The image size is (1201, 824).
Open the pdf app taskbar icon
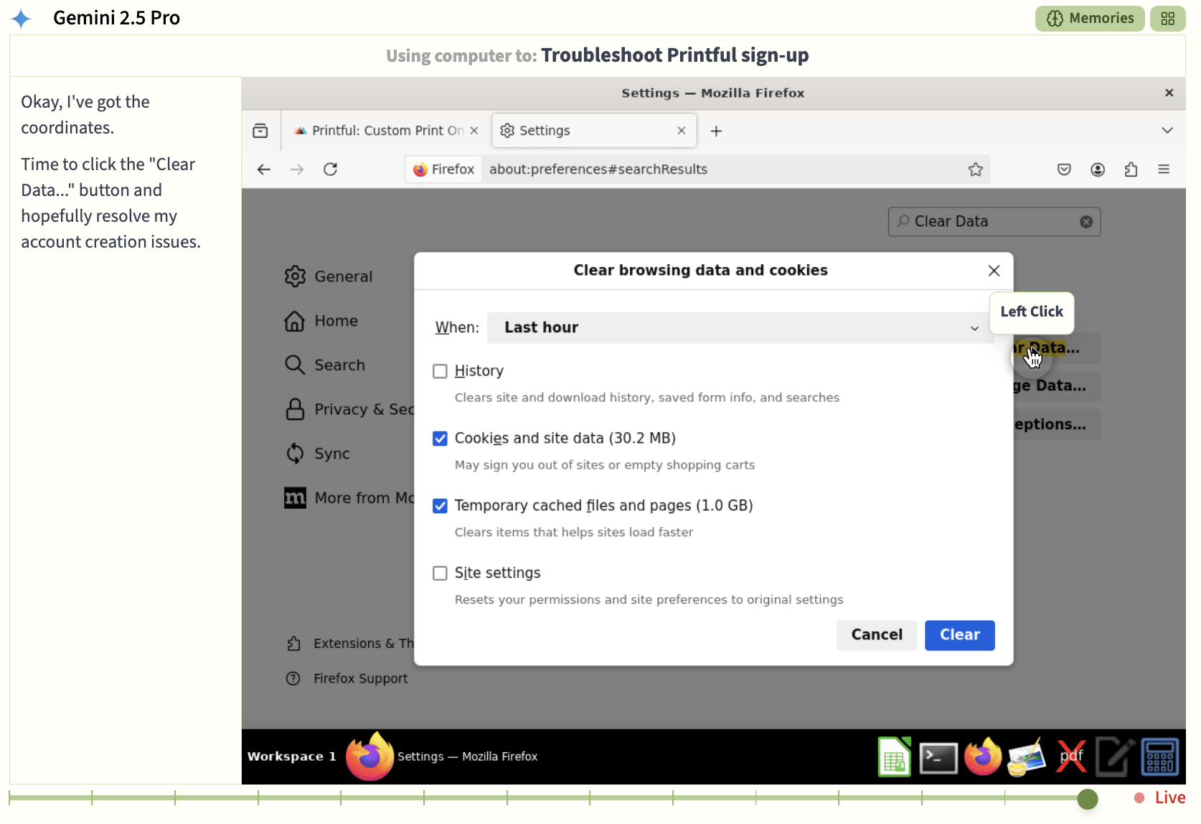tap(1071, 757)
